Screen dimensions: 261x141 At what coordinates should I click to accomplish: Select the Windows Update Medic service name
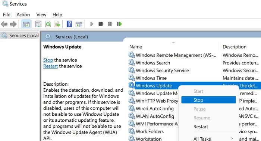[157, 93]
